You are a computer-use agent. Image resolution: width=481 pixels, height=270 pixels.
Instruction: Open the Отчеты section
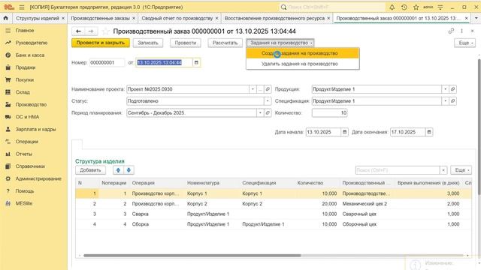23,154
